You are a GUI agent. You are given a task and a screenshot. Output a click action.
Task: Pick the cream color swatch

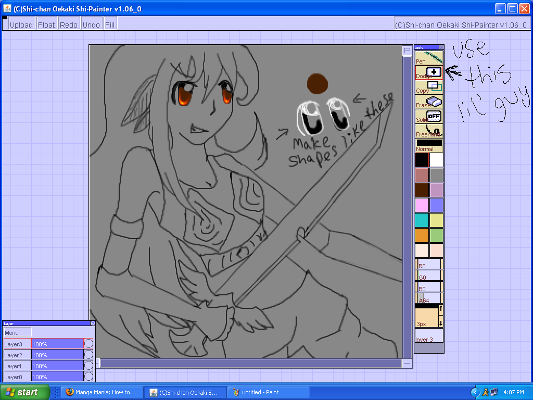coord(422,251)
